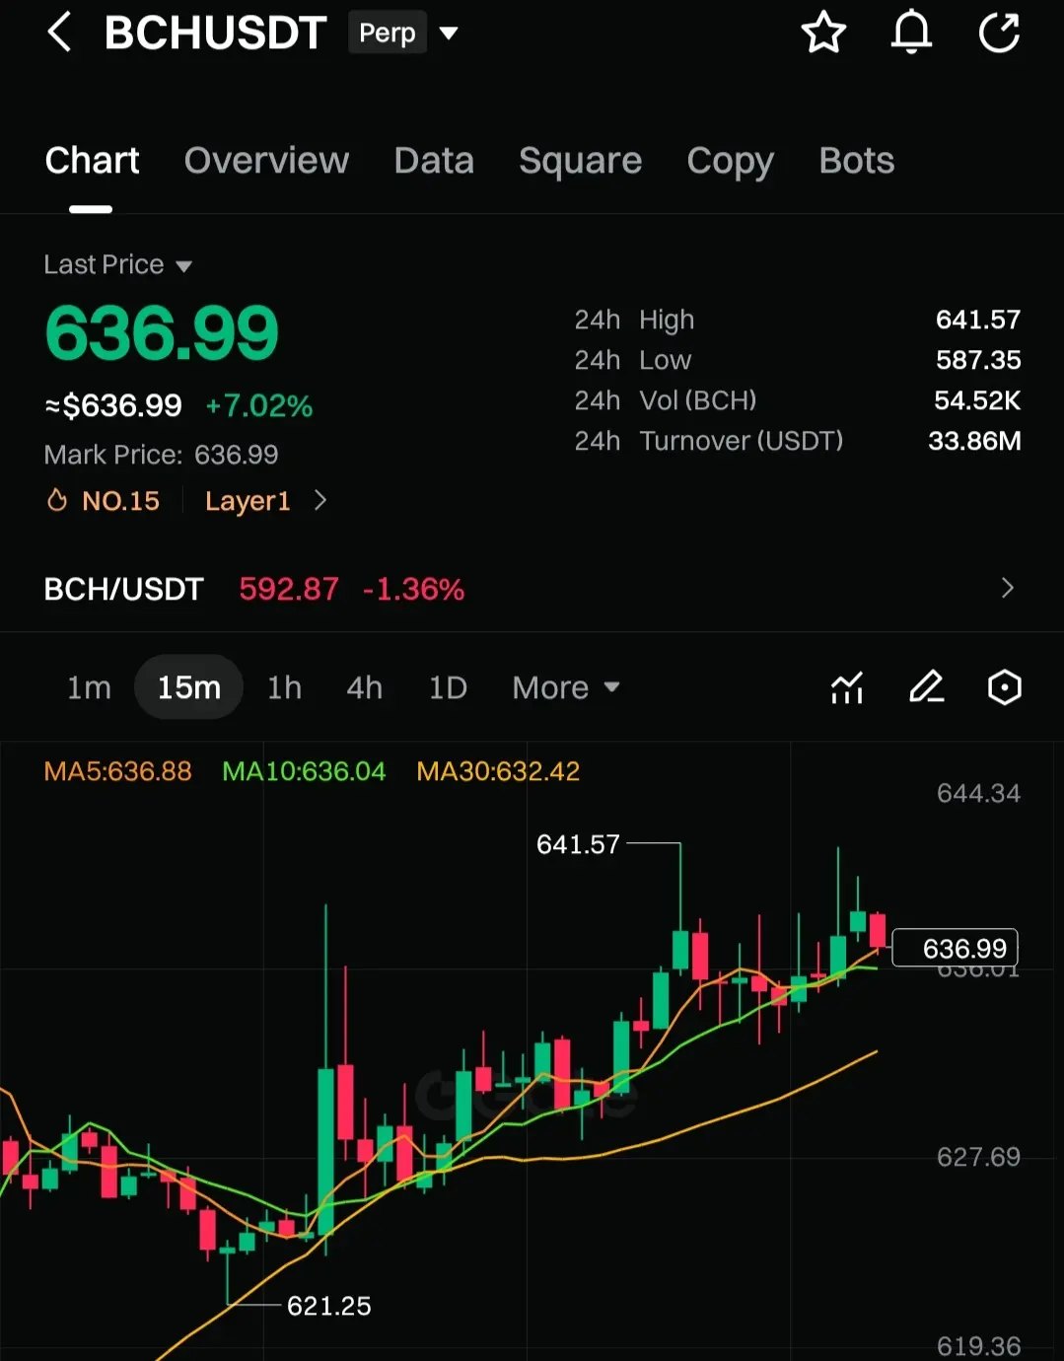This screenshot has width=1064, height=1361.
Task: Select the 1h timeframe
Action: [x=284, y=687]
